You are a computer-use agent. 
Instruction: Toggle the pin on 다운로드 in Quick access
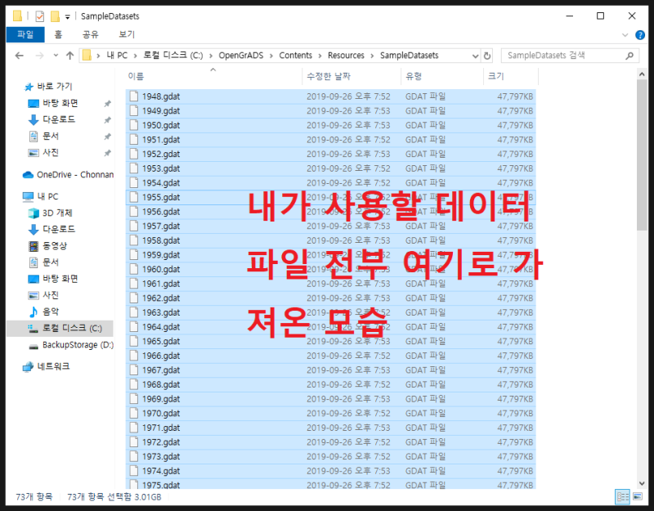click(105, 120)
